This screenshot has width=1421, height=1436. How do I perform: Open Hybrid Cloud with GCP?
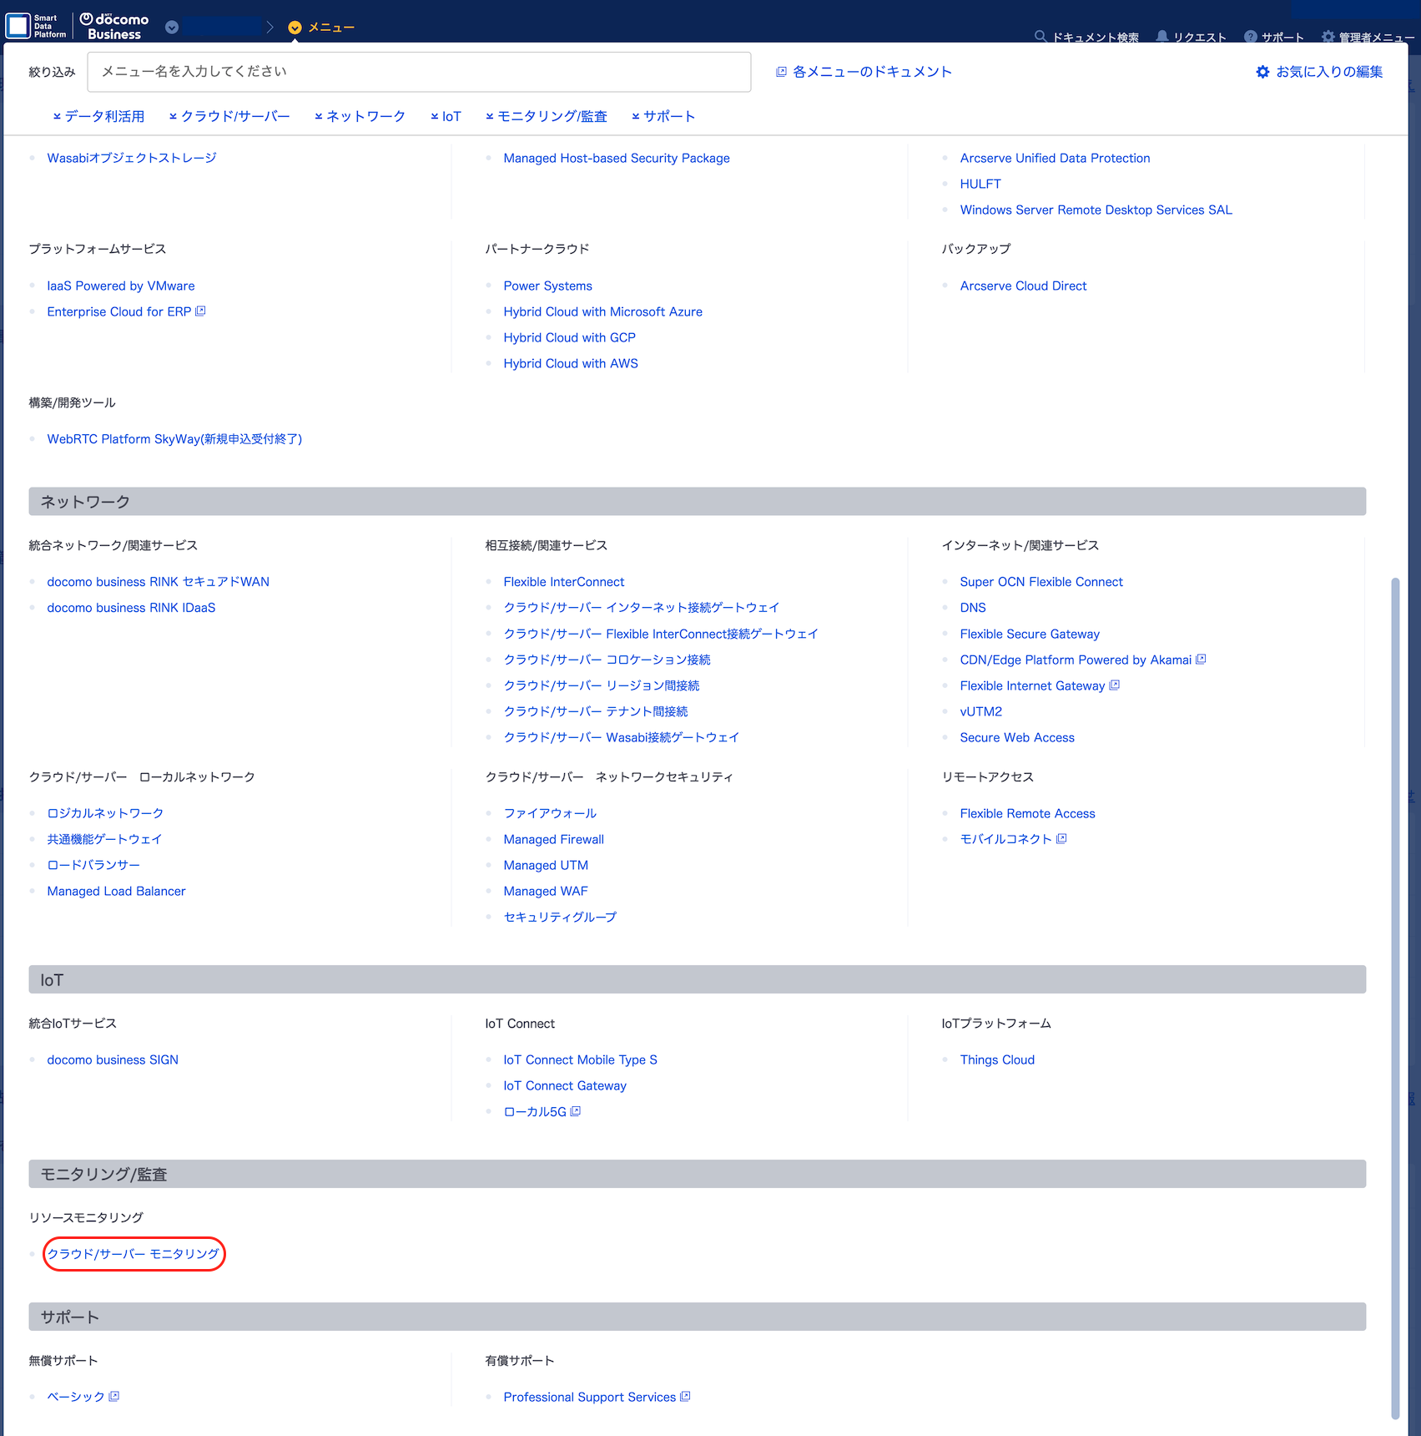[x=569, y=337]
